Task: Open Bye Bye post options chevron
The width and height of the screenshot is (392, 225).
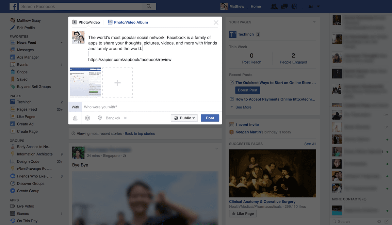Action: [216, 149]
